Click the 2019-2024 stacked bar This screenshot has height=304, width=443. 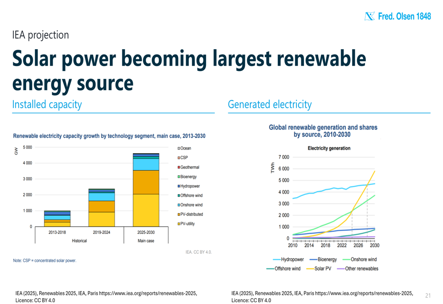pyautogui.click(x=102, y=208)
